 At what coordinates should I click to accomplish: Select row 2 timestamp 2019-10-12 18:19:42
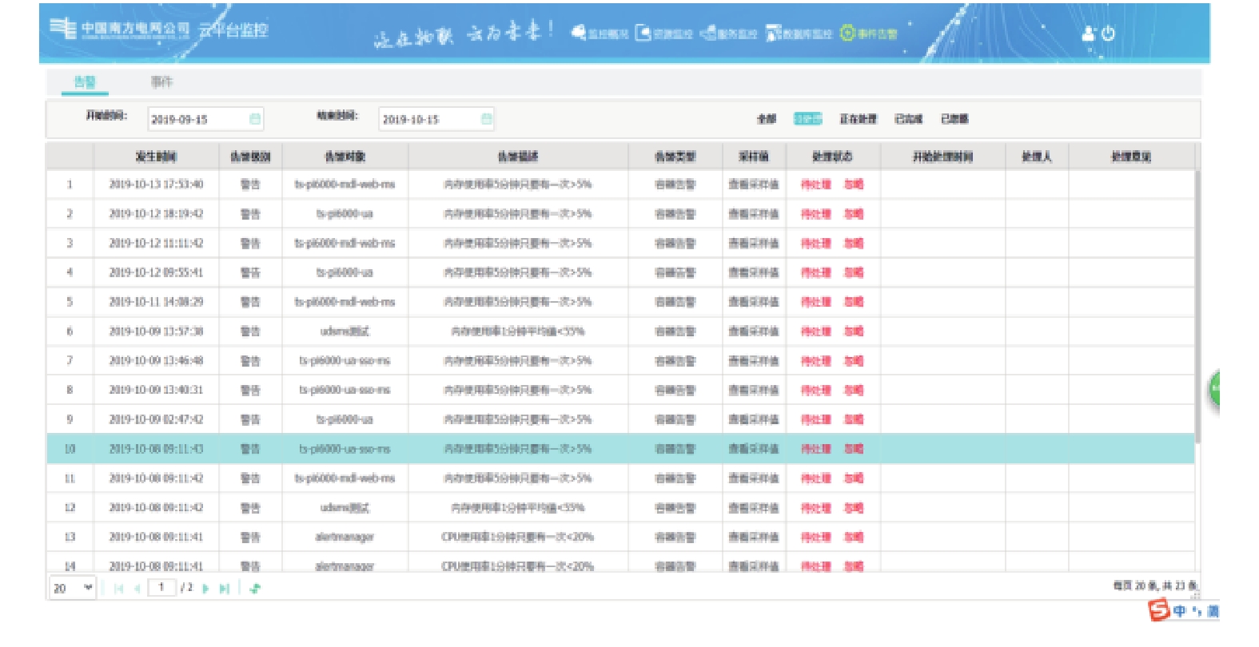pos(156,214)
